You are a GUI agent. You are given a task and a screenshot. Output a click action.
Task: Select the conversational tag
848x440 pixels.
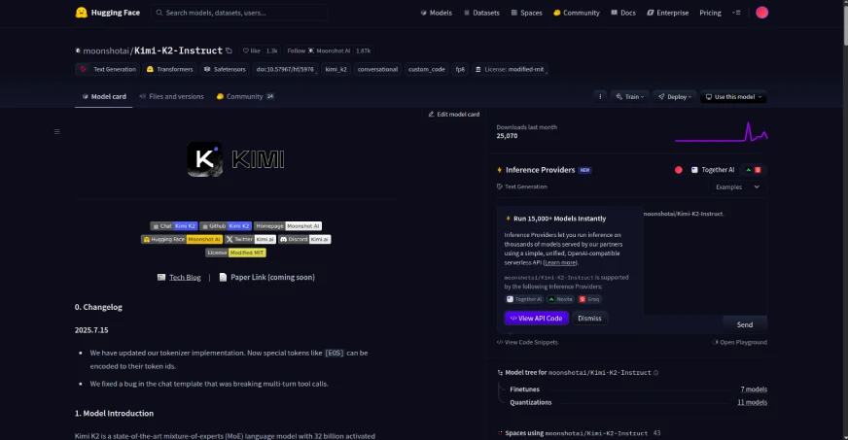point(377,69)
